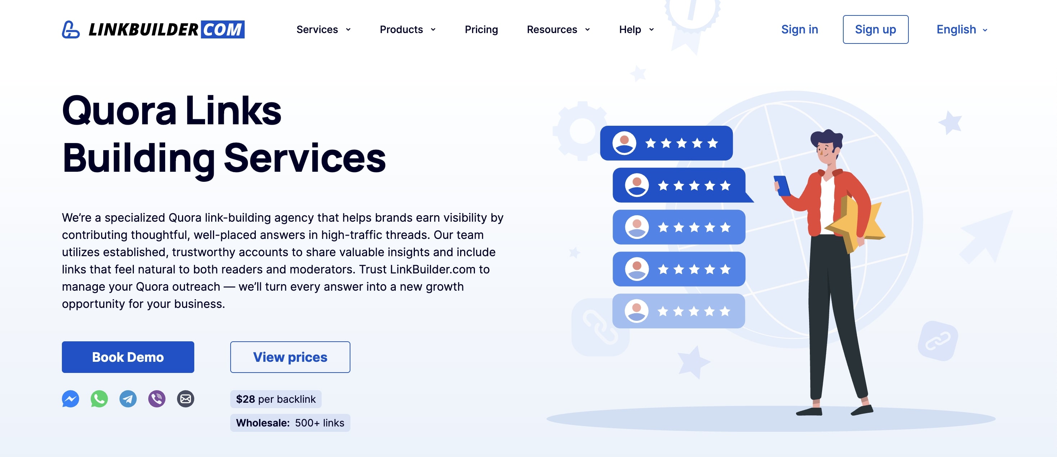The image size is (1057, 457).
Task: Click the Sign in link
Action: click(799, 29)
